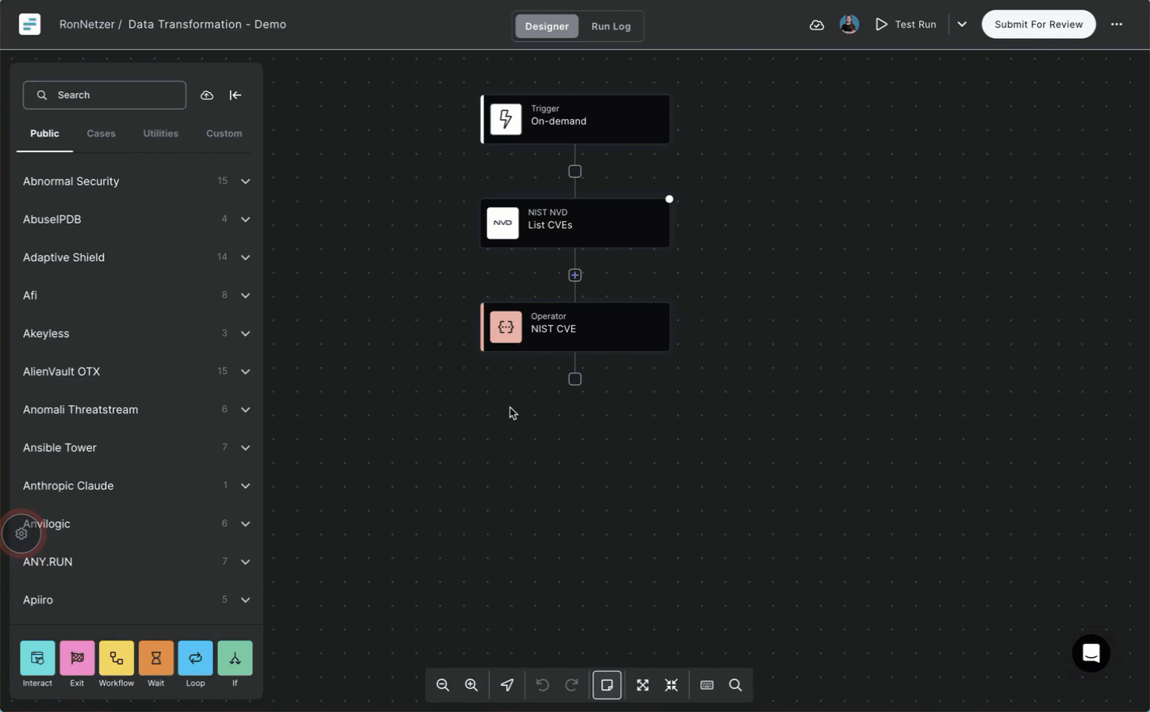Click the fit-to-screen expand icon

click(642, 685)
